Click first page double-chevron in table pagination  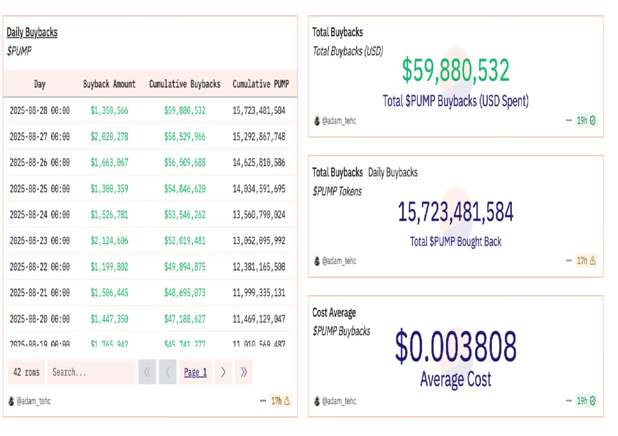tap(147, 372)
